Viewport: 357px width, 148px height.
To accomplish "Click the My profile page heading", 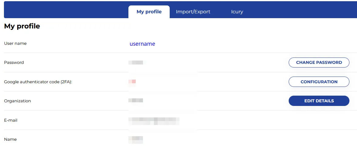I will (22, 26).
